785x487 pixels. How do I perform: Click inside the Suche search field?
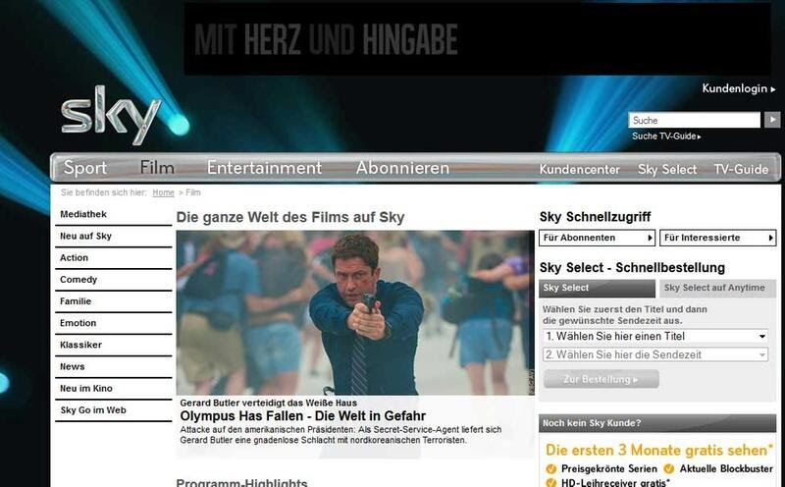click(694, 120)
